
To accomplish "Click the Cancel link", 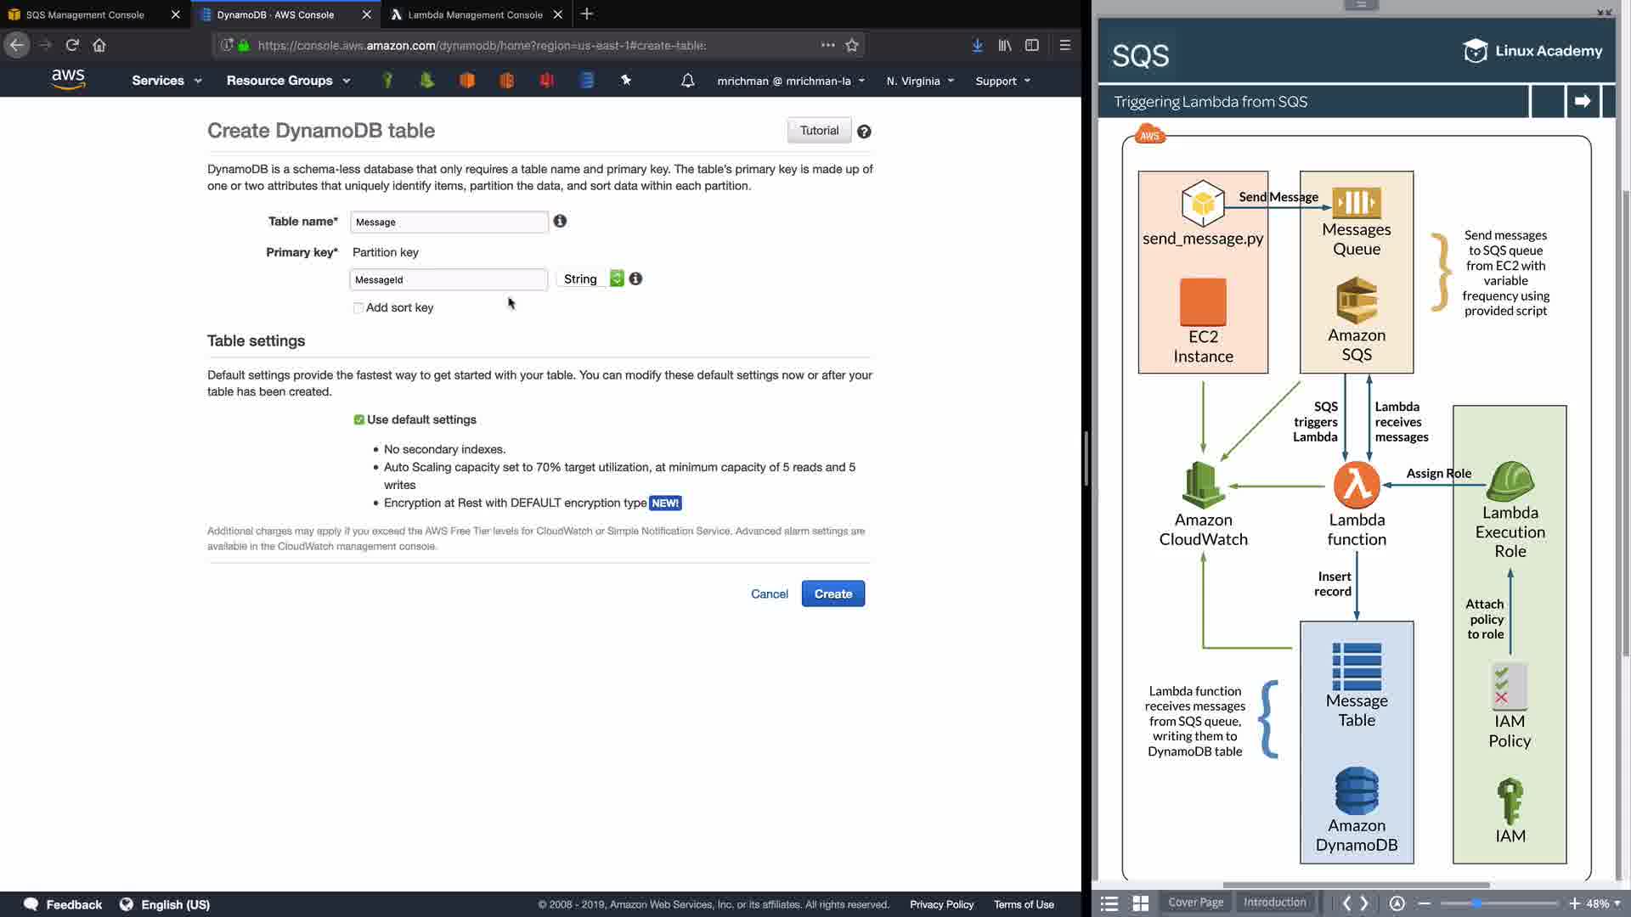I will pos(770,594).
